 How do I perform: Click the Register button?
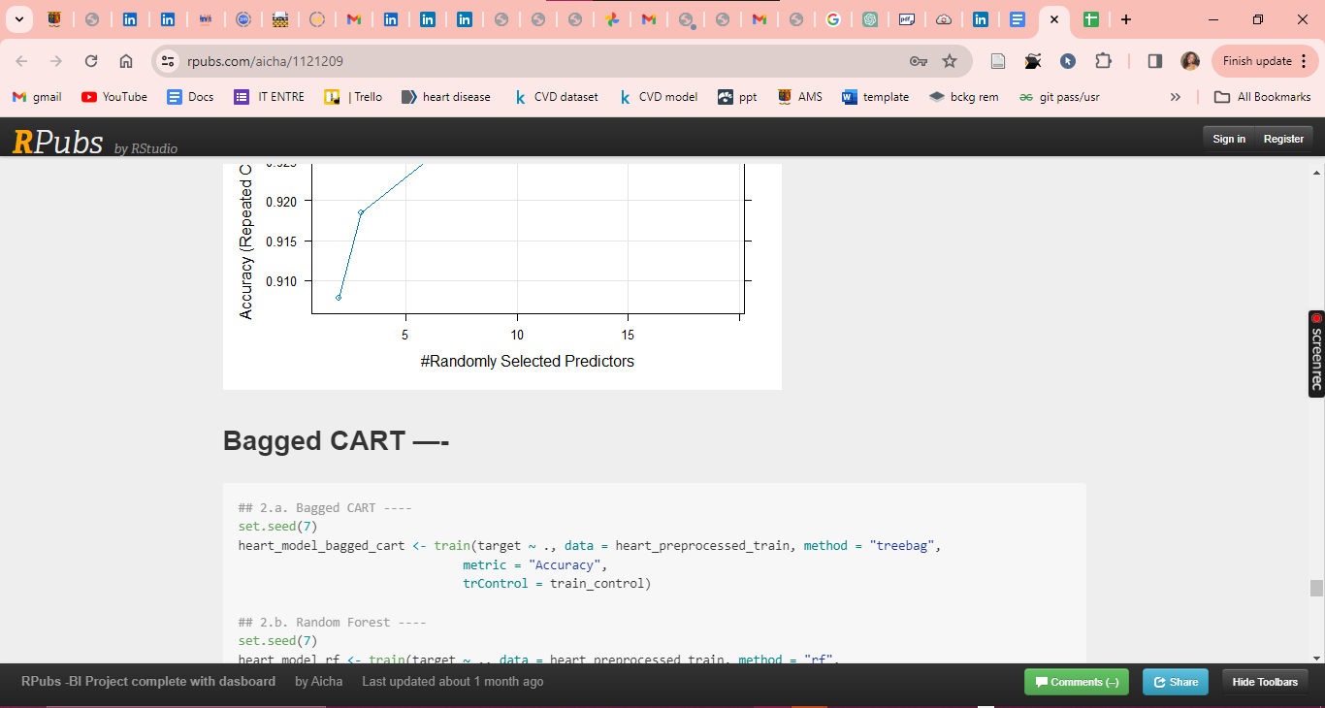[1283, 139]
